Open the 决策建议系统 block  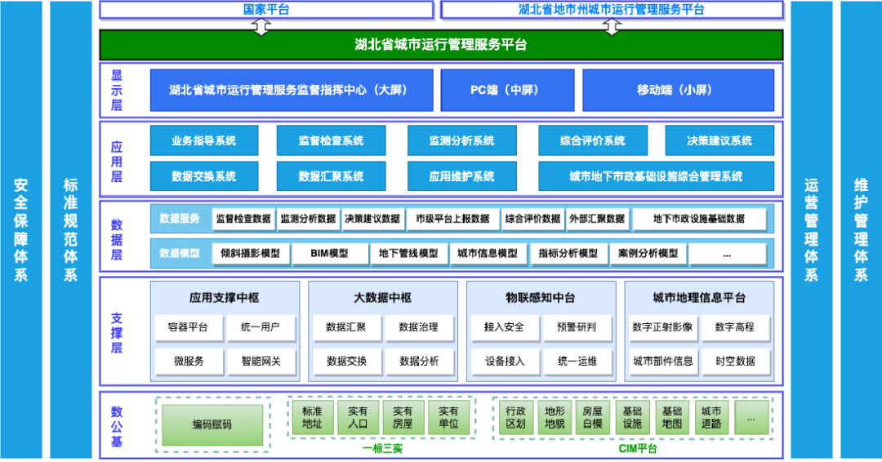click(719, 140)
